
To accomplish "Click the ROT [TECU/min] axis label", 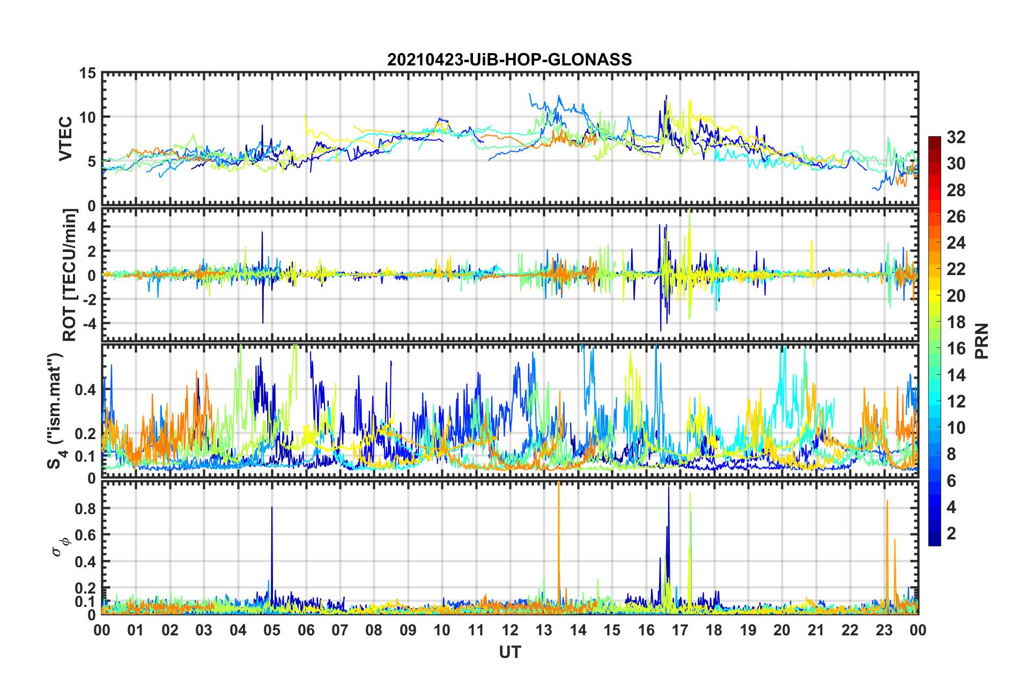I will (70, 275).
